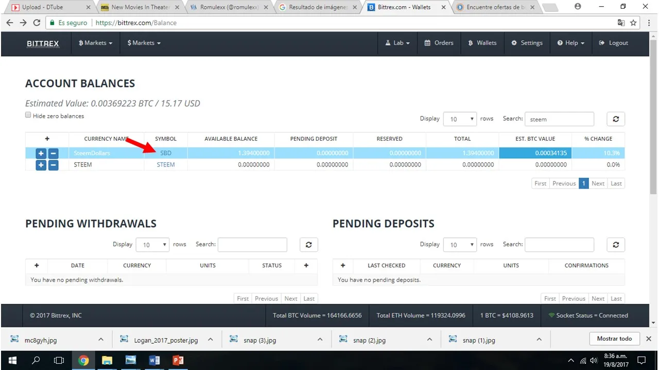Open the dollar Markets dropdown menu
This screenshot has height=370, width=659.
144,43
